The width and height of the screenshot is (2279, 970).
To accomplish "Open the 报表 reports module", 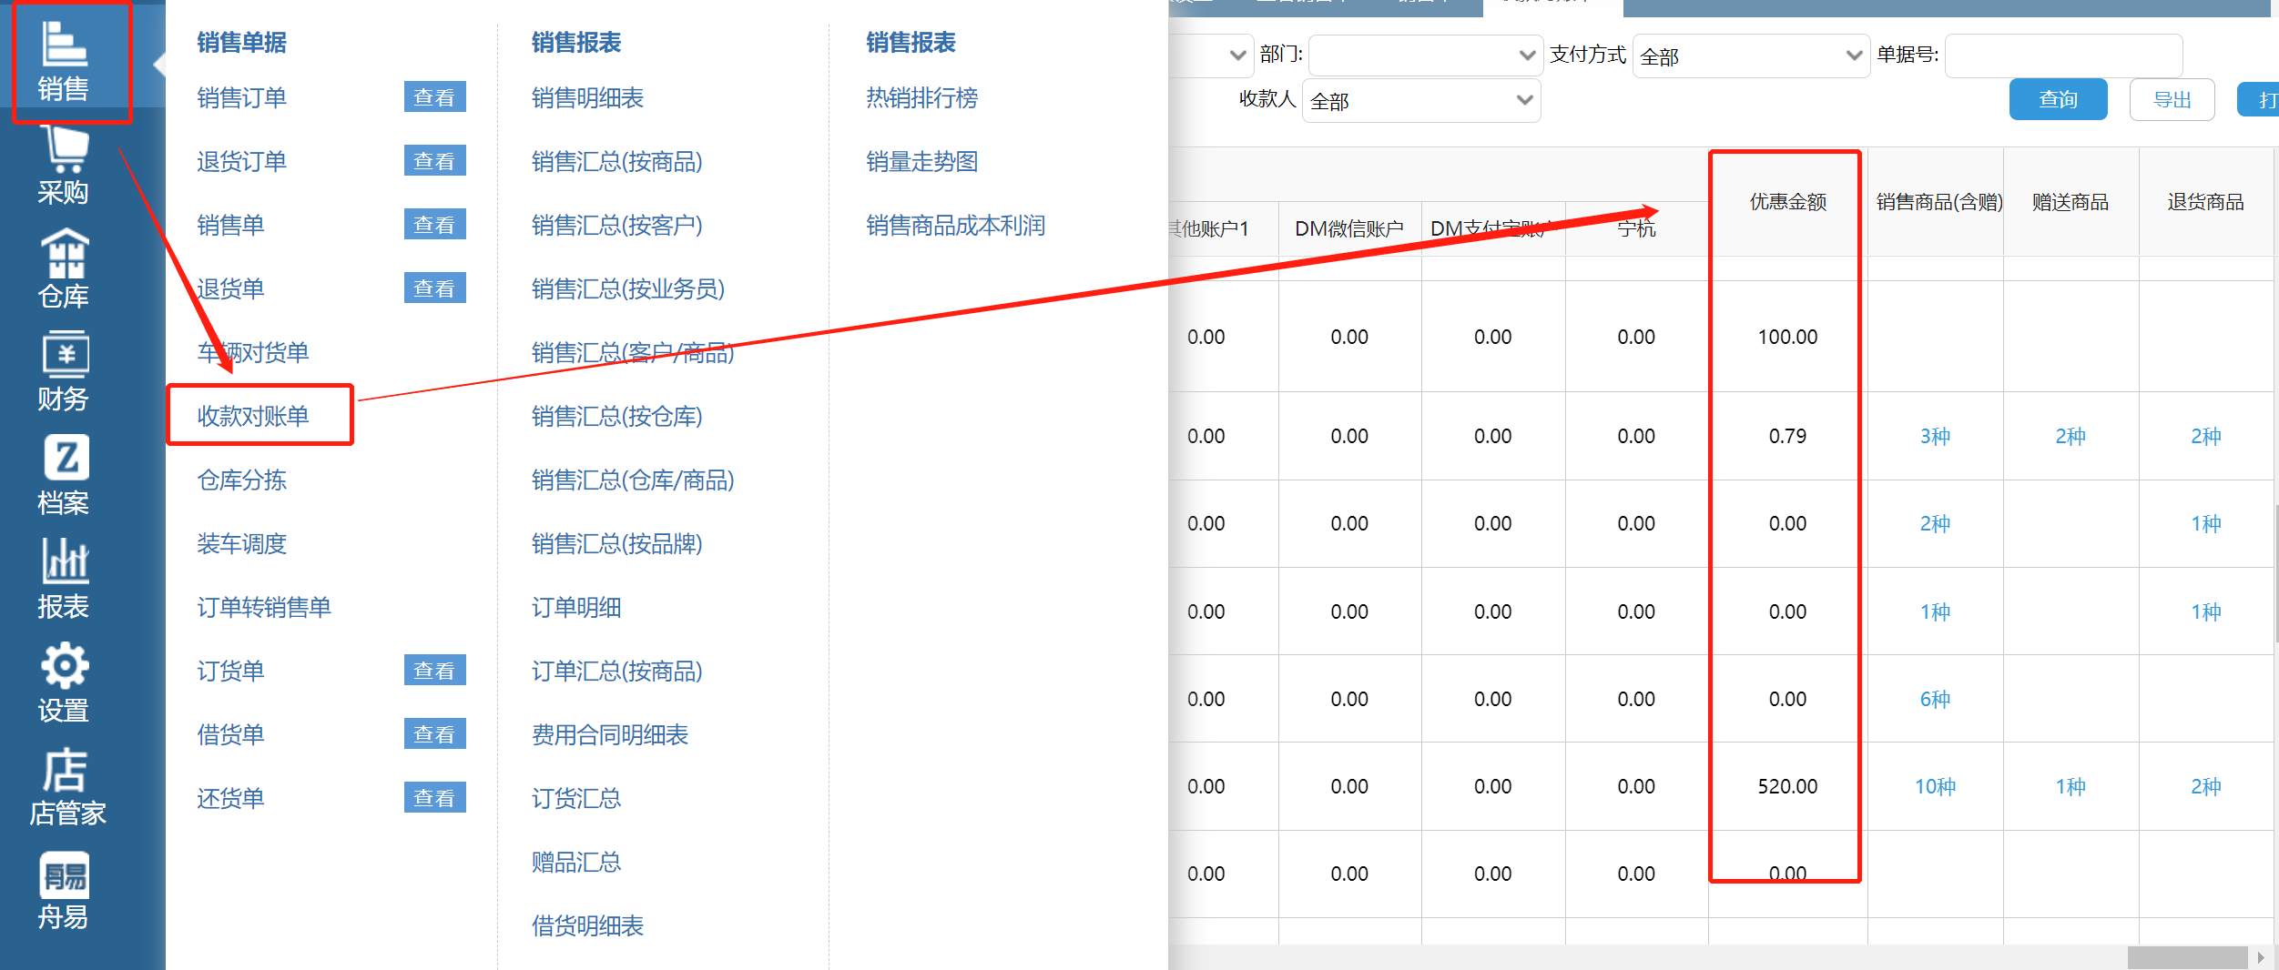I will [64, 580].
